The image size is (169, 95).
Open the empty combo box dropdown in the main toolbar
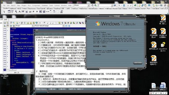pos(112,5)
